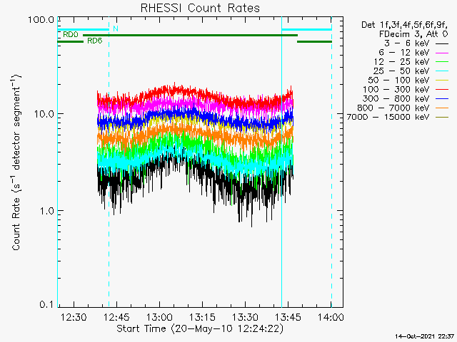Click the 1.0 y-axis label

click(x=46, y=211)
